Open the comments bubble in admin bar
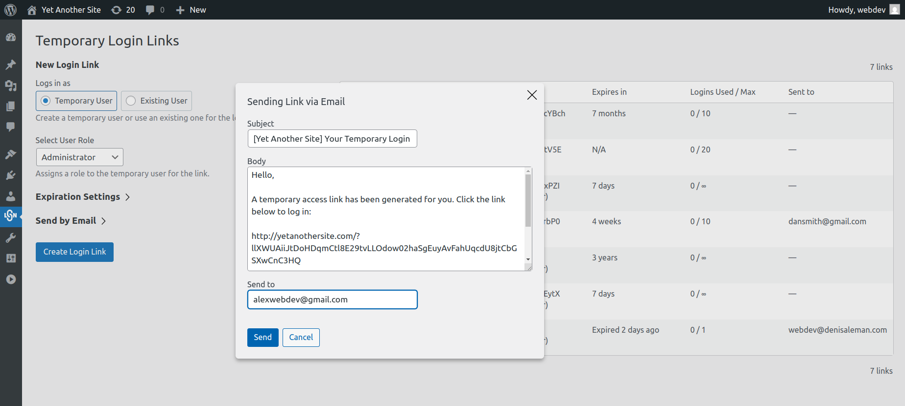This screenshot has width=905, height=406. (155, 10)
